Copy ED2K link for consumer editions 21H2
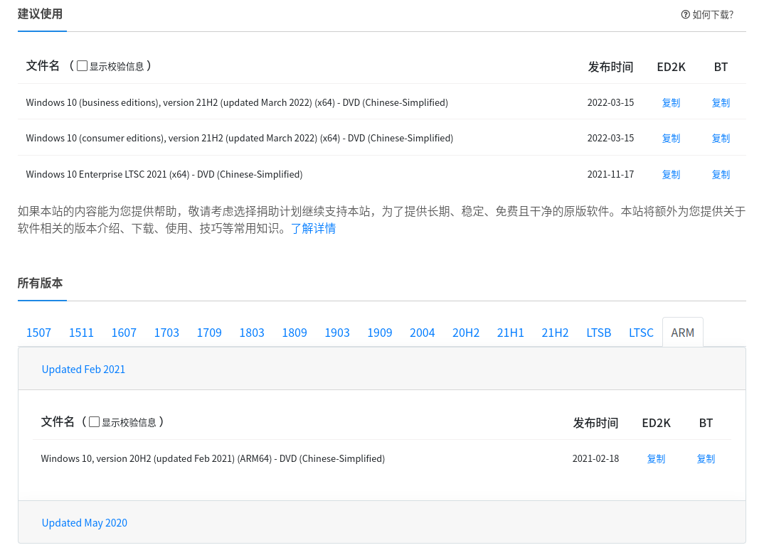The image size is (764, 555). point(671,139)
